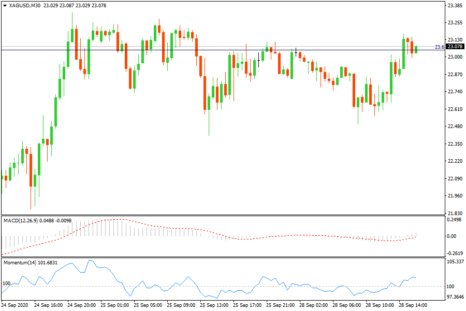The image size is (466, 311).
Task: Click the 100 level label in Momentum panel
Action: pyautogui.click(x=7, y=284)
